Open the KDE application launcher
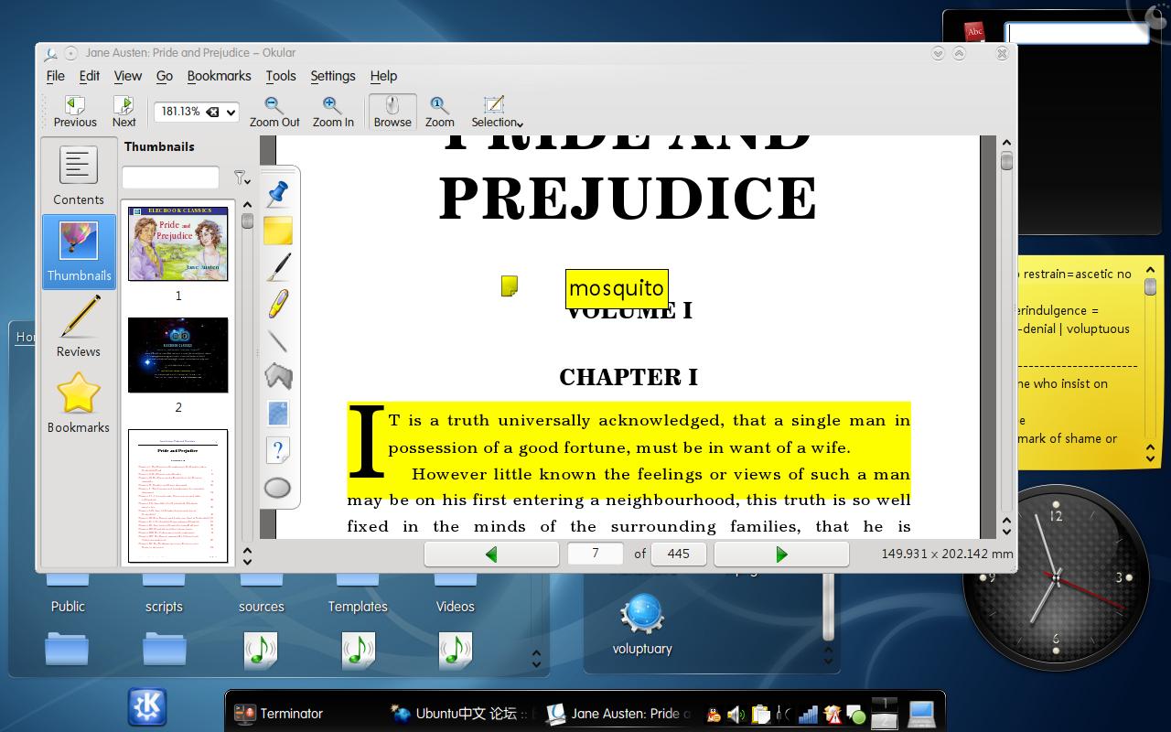1171x732 pixels. [146, 707]
